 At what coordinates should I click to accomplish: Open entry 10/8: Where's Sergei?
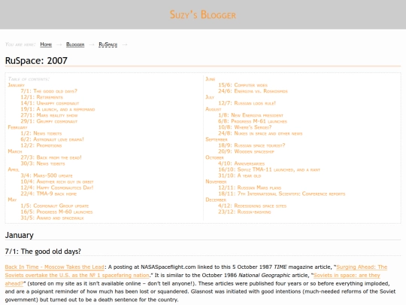coord(245,127)
